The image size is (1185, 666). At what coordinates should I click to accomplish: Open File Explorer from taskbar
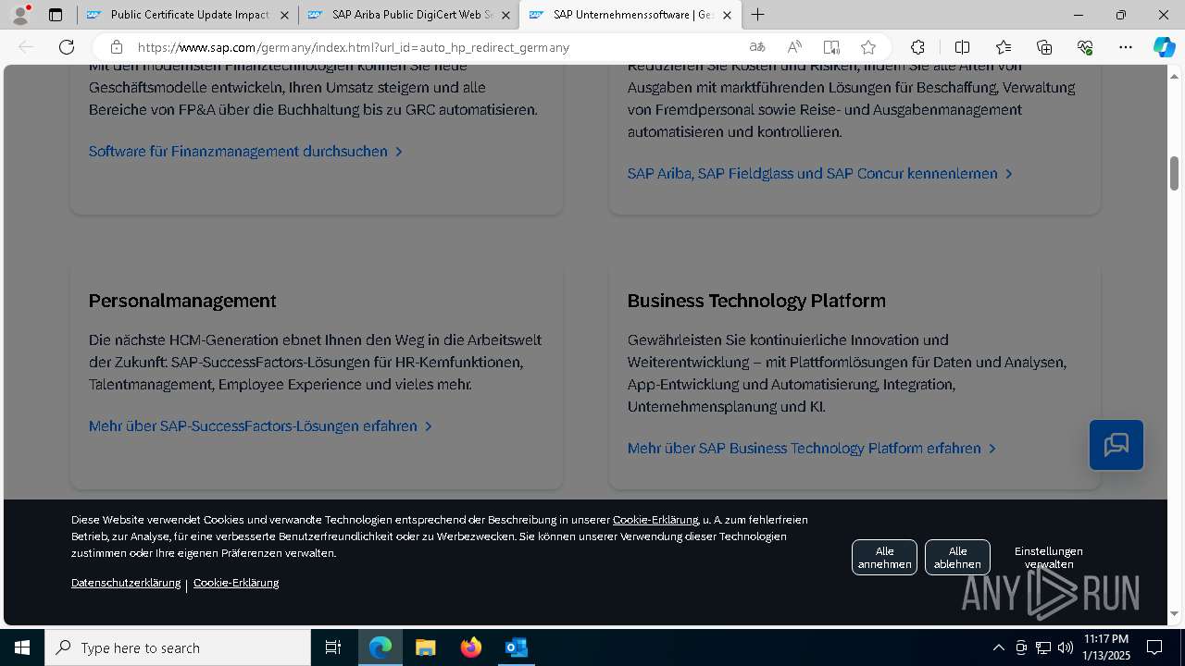[425, 647]
